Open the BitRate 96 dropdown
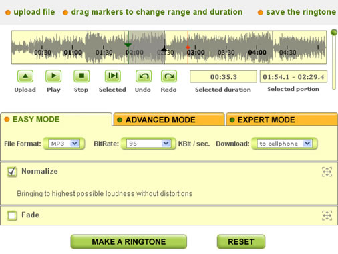The image size is (338, 254). [x=148, y=144]
